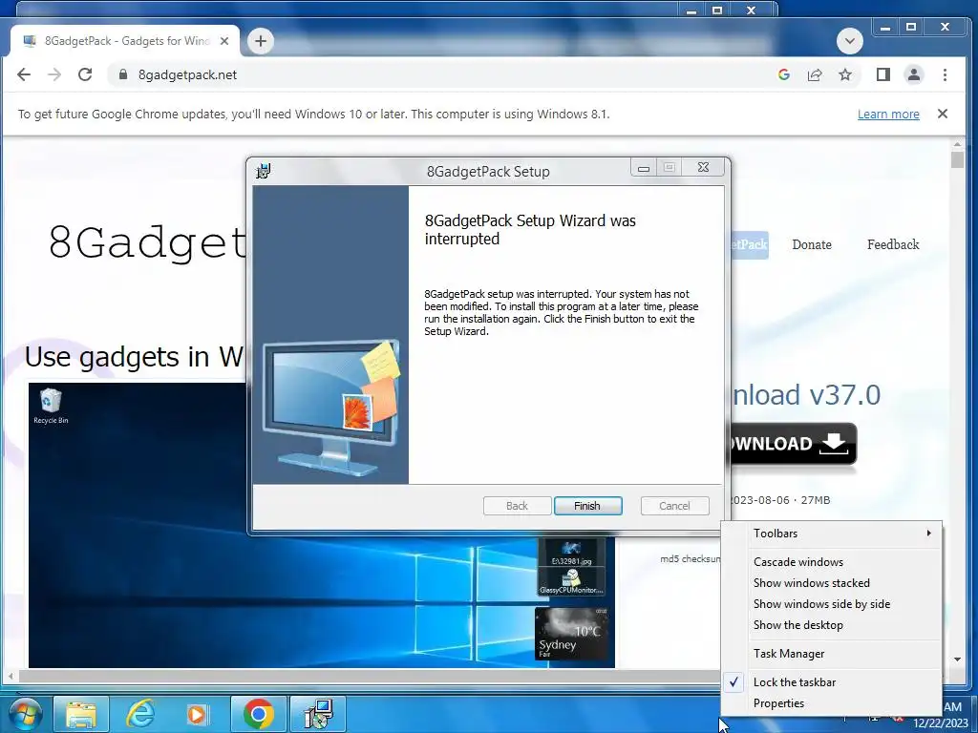Click the Finish button
The height and width of the screenshot is (733, 978).
587,506
